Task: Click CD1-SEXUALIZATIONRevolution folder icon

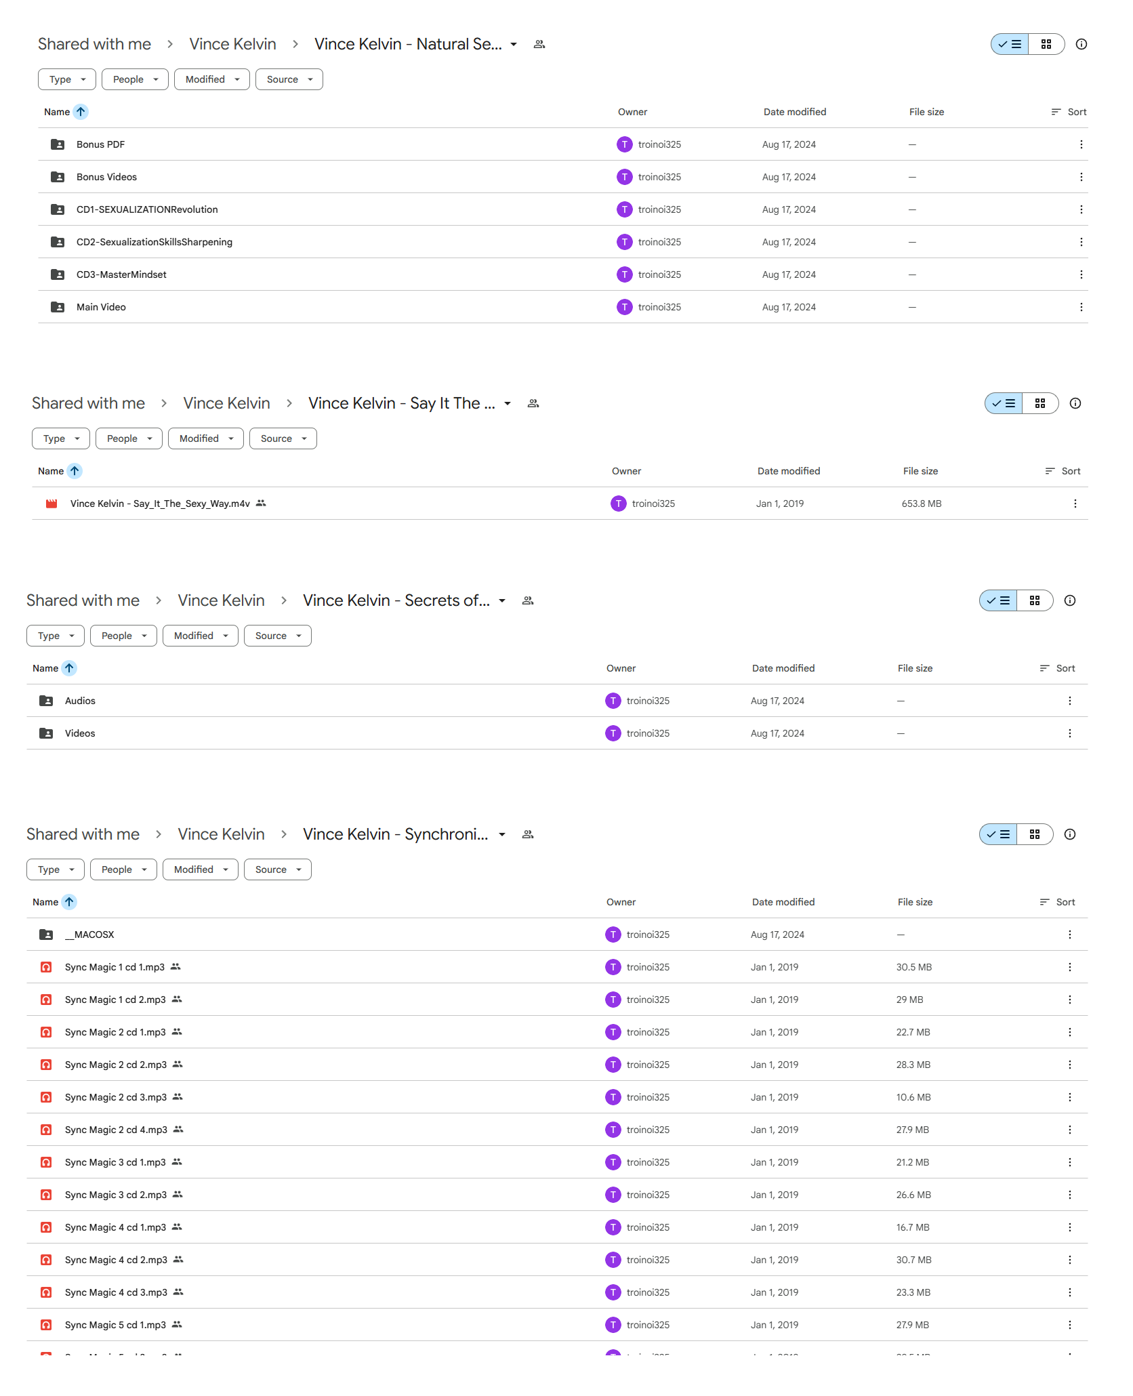Action: tap(58, 209)
